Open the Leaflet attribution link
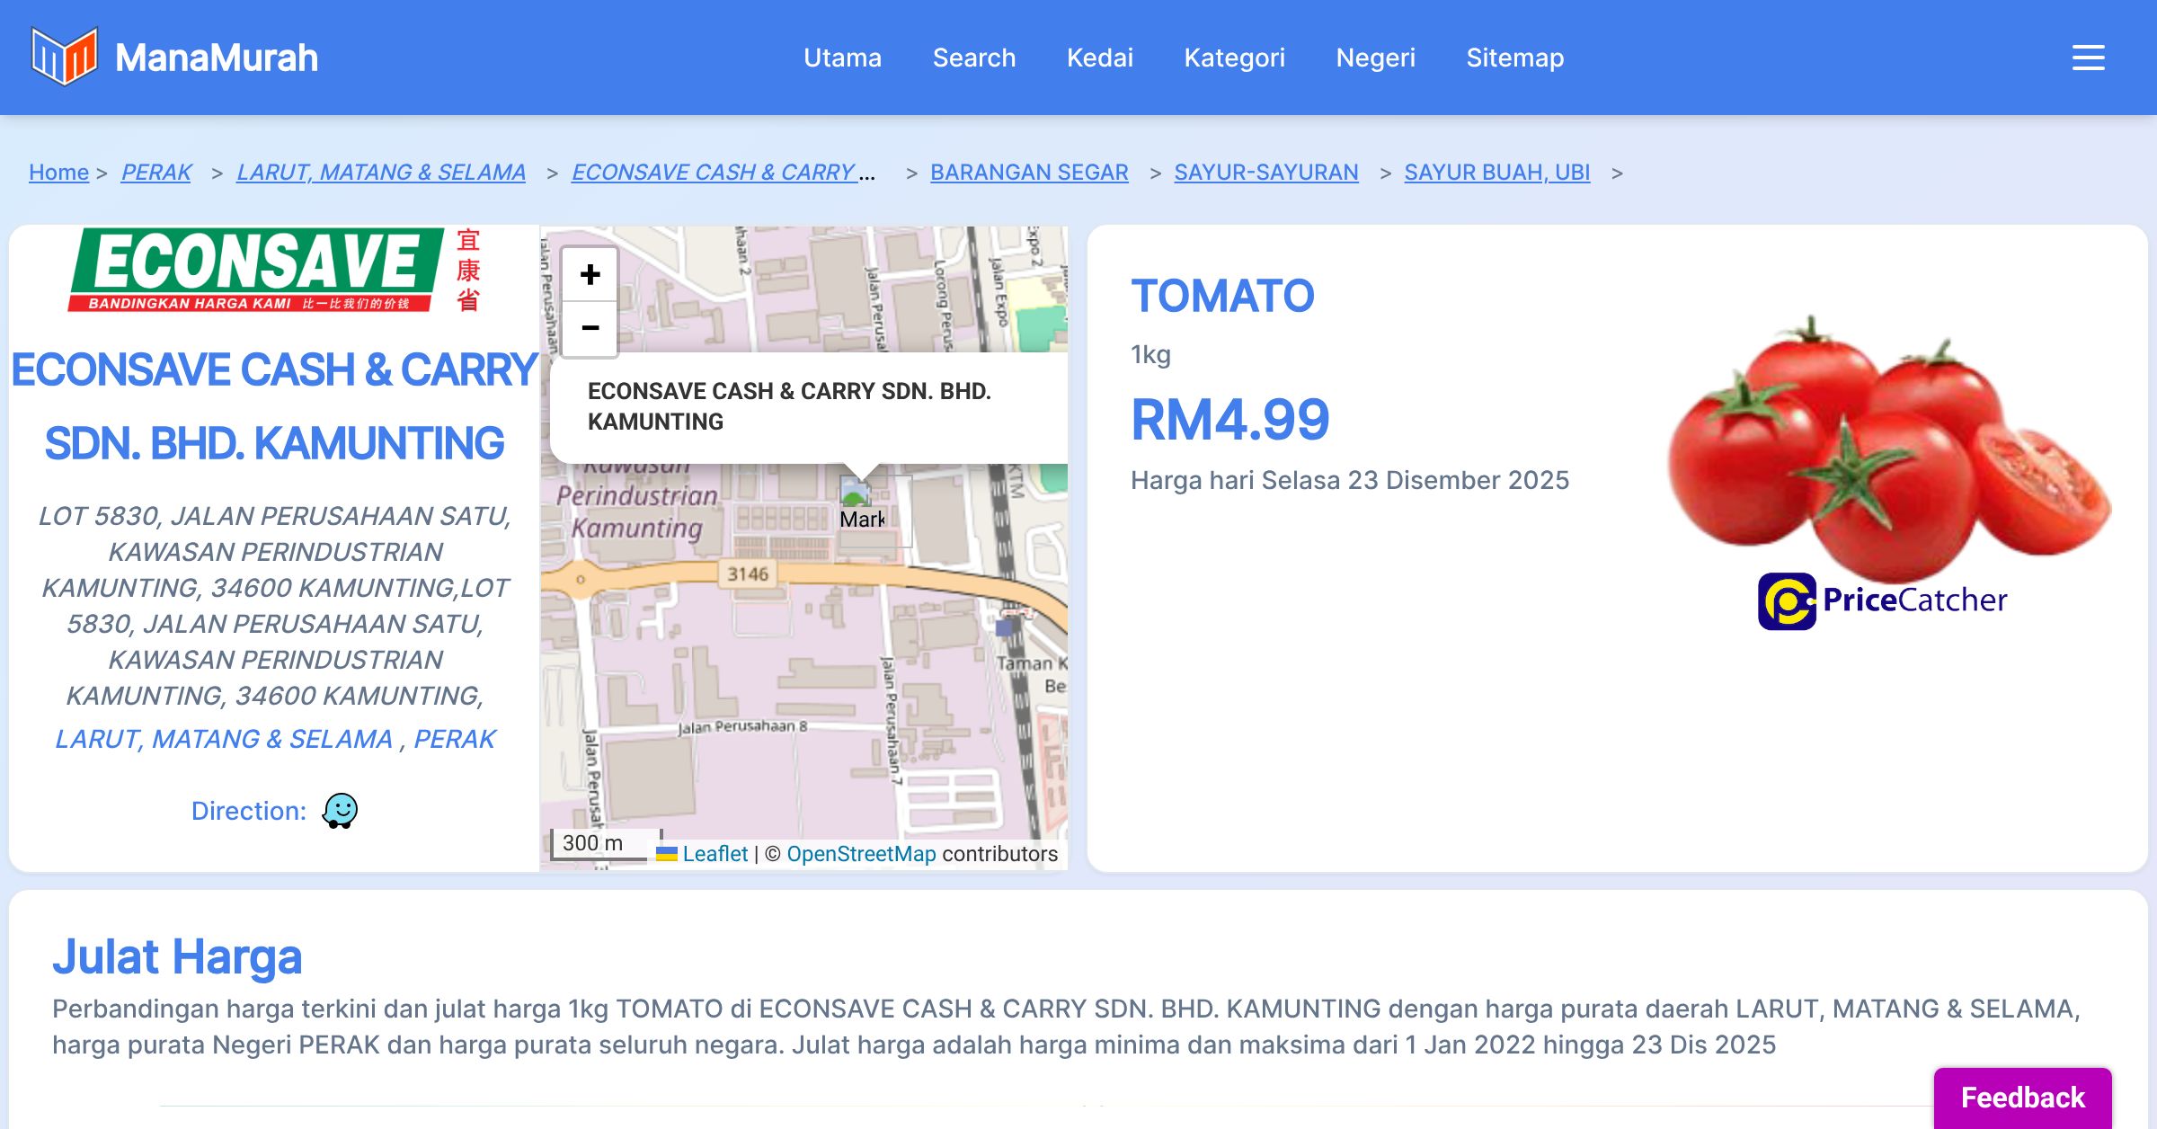2157x1129 pixels. point(715,854)
